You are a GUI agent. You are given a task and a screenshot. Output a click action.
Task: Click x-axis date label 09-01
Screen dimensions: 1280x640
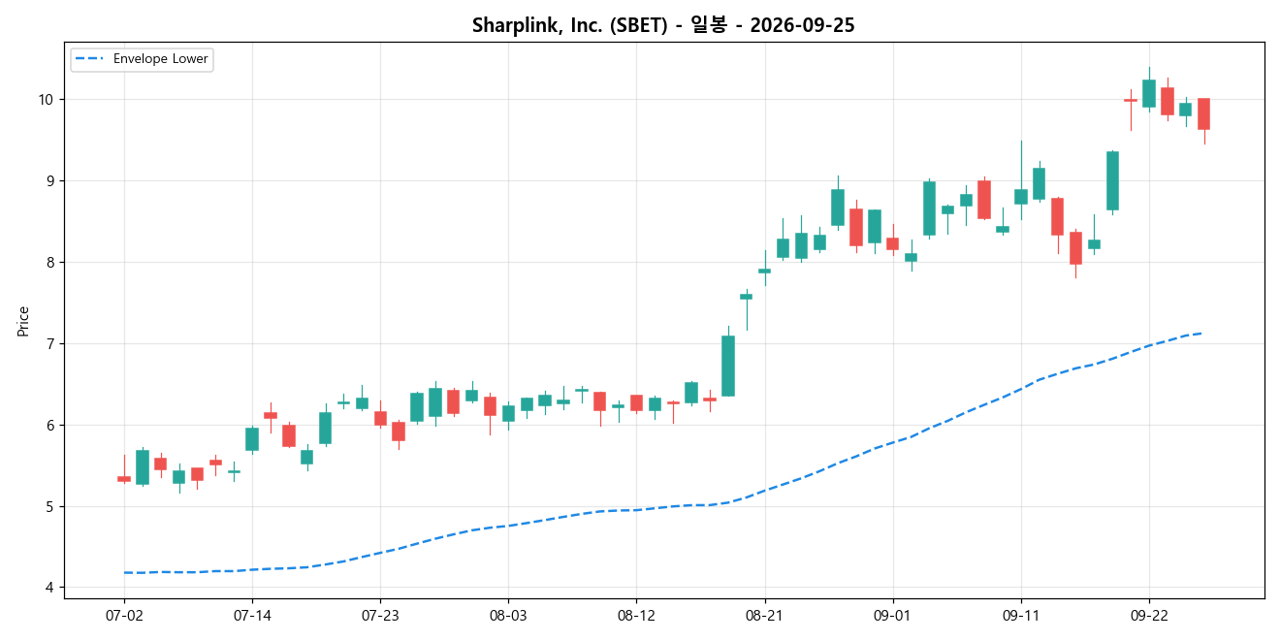click(892, 615)
